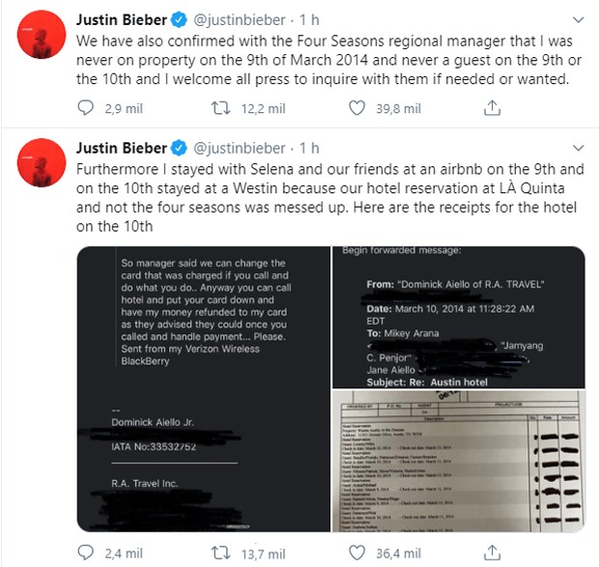Open Justin Bieber's avatar on first tweet
Screen dimensions: 599x567
click(x=42, y=35)
